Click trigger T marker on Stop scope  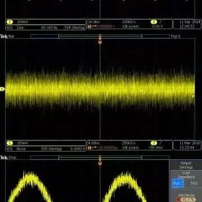pos(100,163)
